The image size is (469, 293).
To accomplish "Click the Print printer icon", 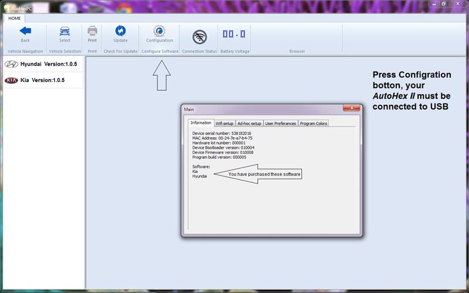I will (x=92, y=30).
